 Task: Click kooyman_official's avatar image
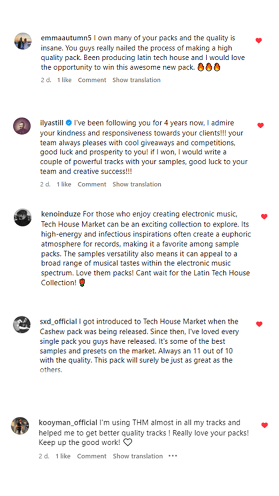pyautogui.click(x=20, y=426)
